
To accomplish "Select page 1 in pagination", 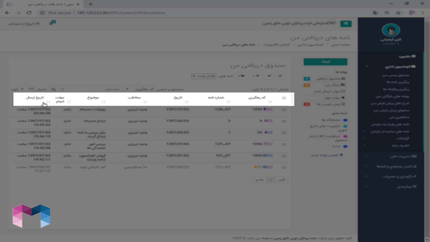I will click(x=271, y=180).
